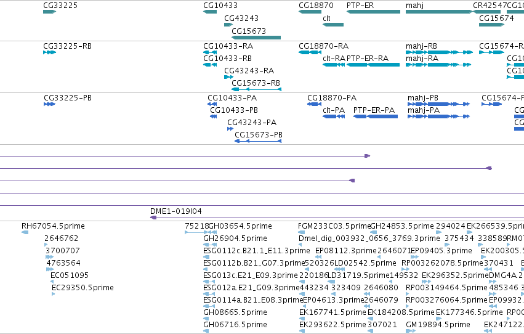The height and width of the screenshot is (334, 524).
Task: Click EST EP08112.3prime
Action: (x=346, y=251)
